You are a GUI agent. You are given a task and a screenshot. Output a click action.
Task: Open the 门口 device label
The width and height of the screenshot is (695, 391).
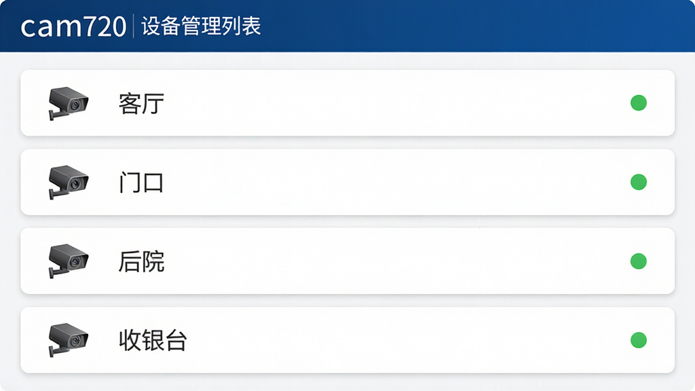point(141,183)
